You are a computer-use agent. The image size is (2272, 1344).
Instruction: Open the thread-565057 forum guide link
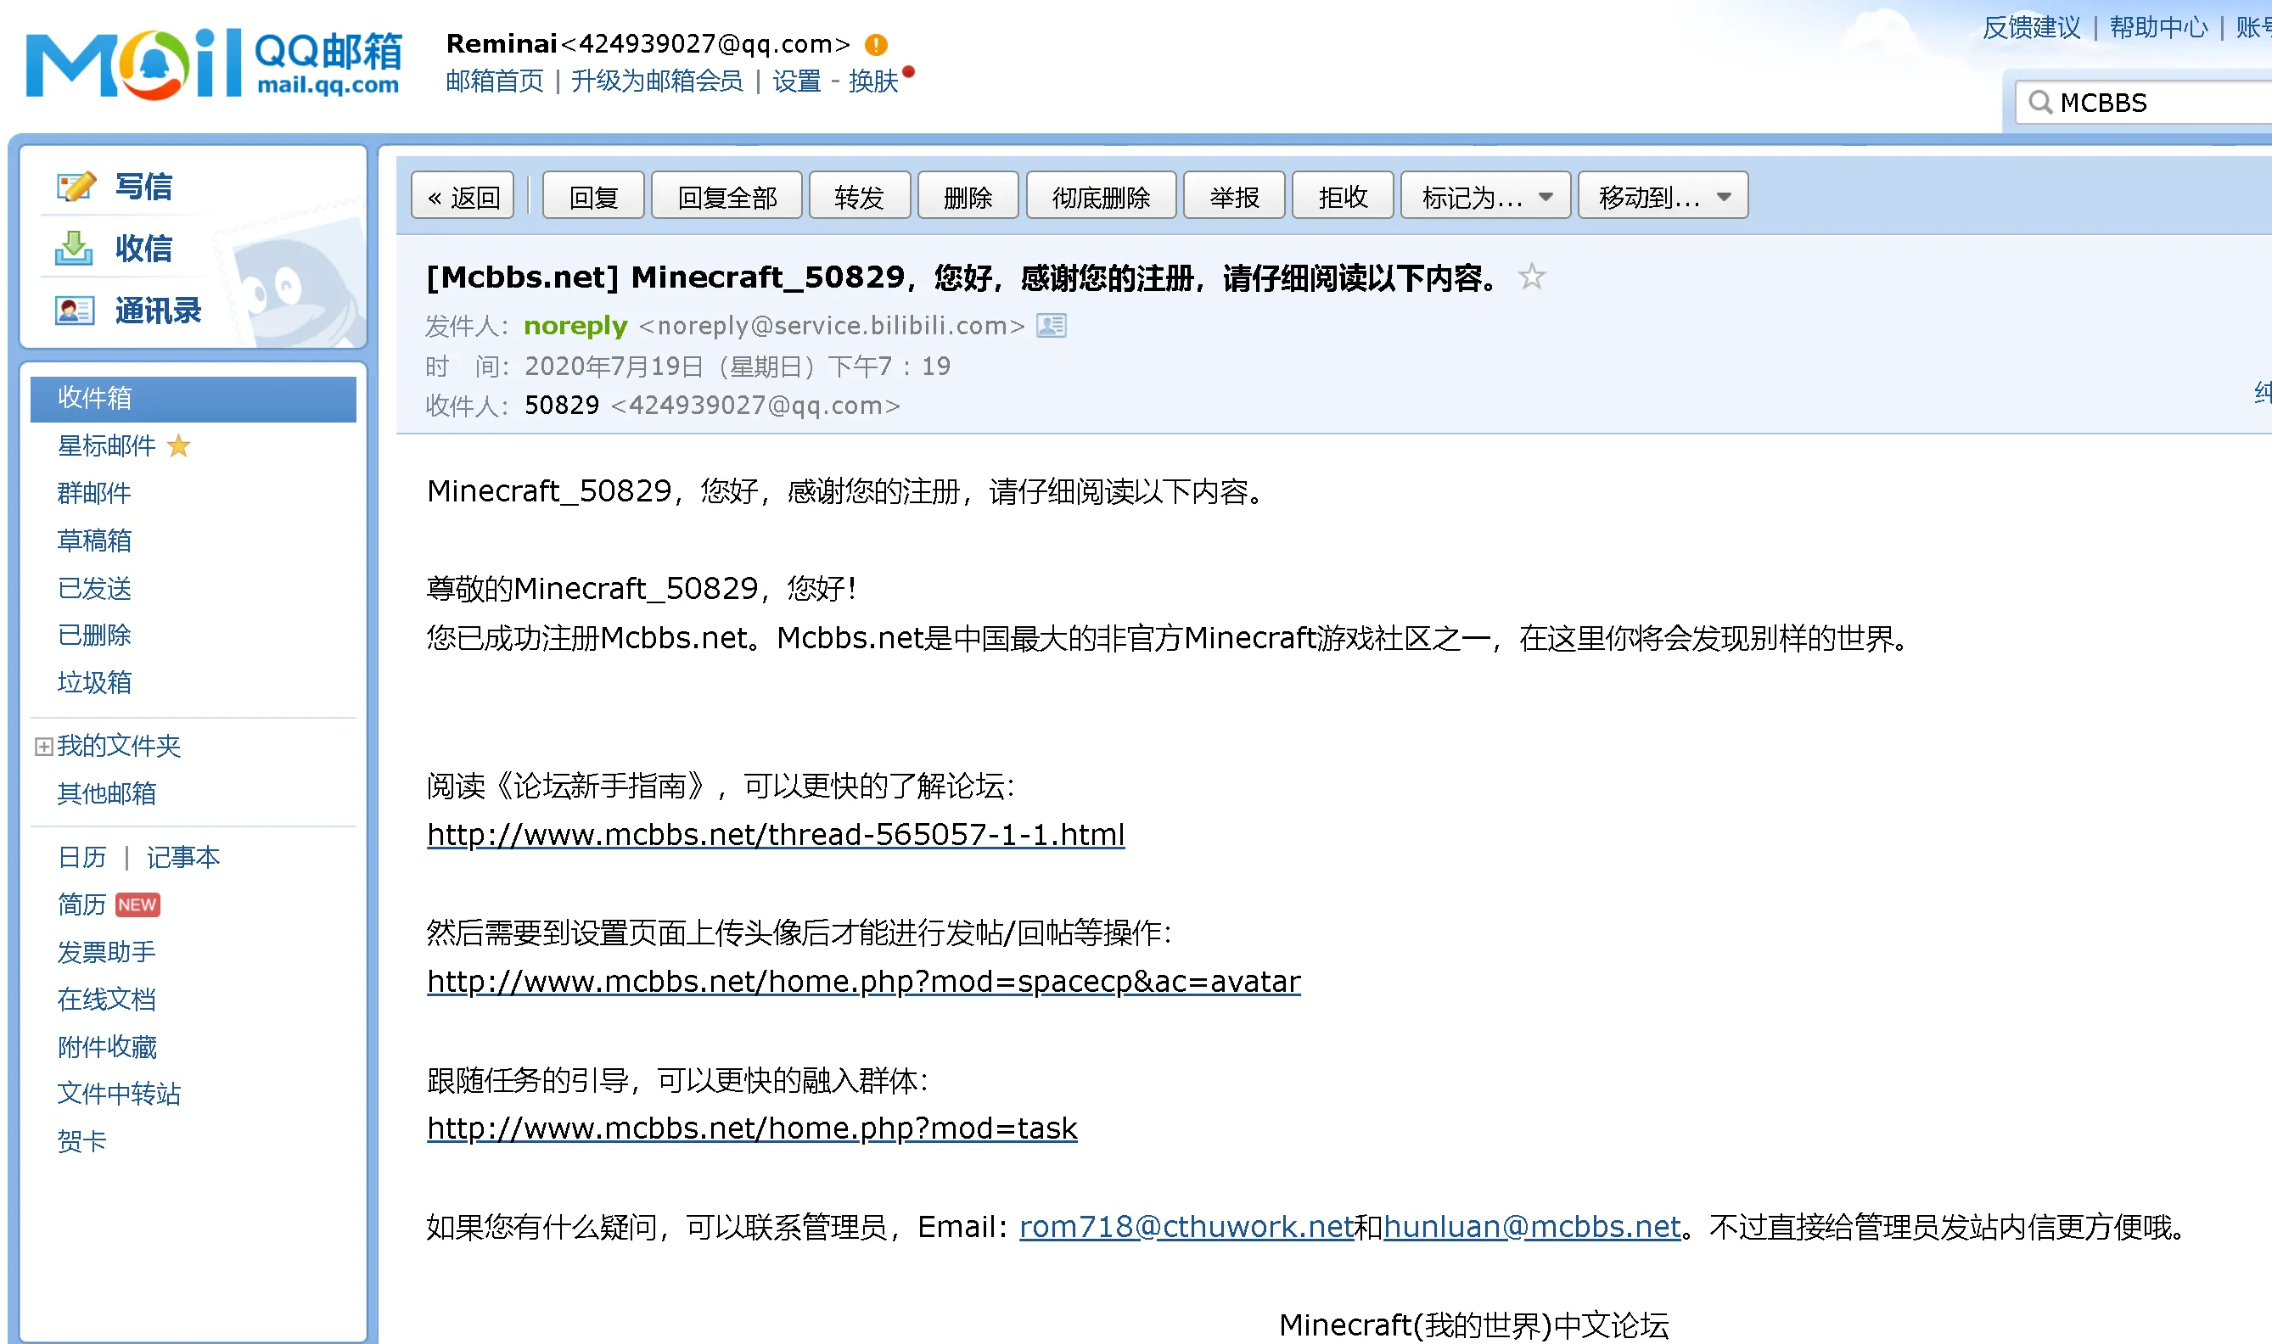(x=776, y=834)
